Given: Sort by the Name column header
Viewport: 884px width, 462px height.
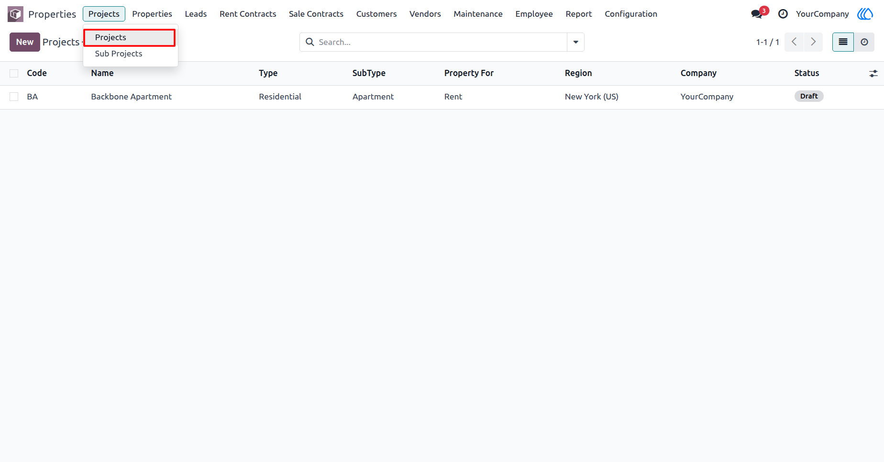Looking at the screenshot, I should coord(102,73).
